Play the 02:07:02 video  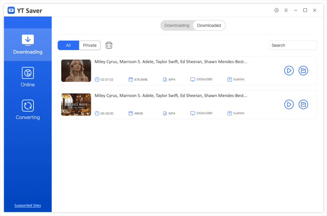(x=289, y=70)
